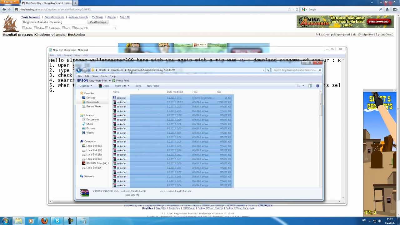
Task: Open the Organize dropdown menu
Action: click(x=86, y=86)
